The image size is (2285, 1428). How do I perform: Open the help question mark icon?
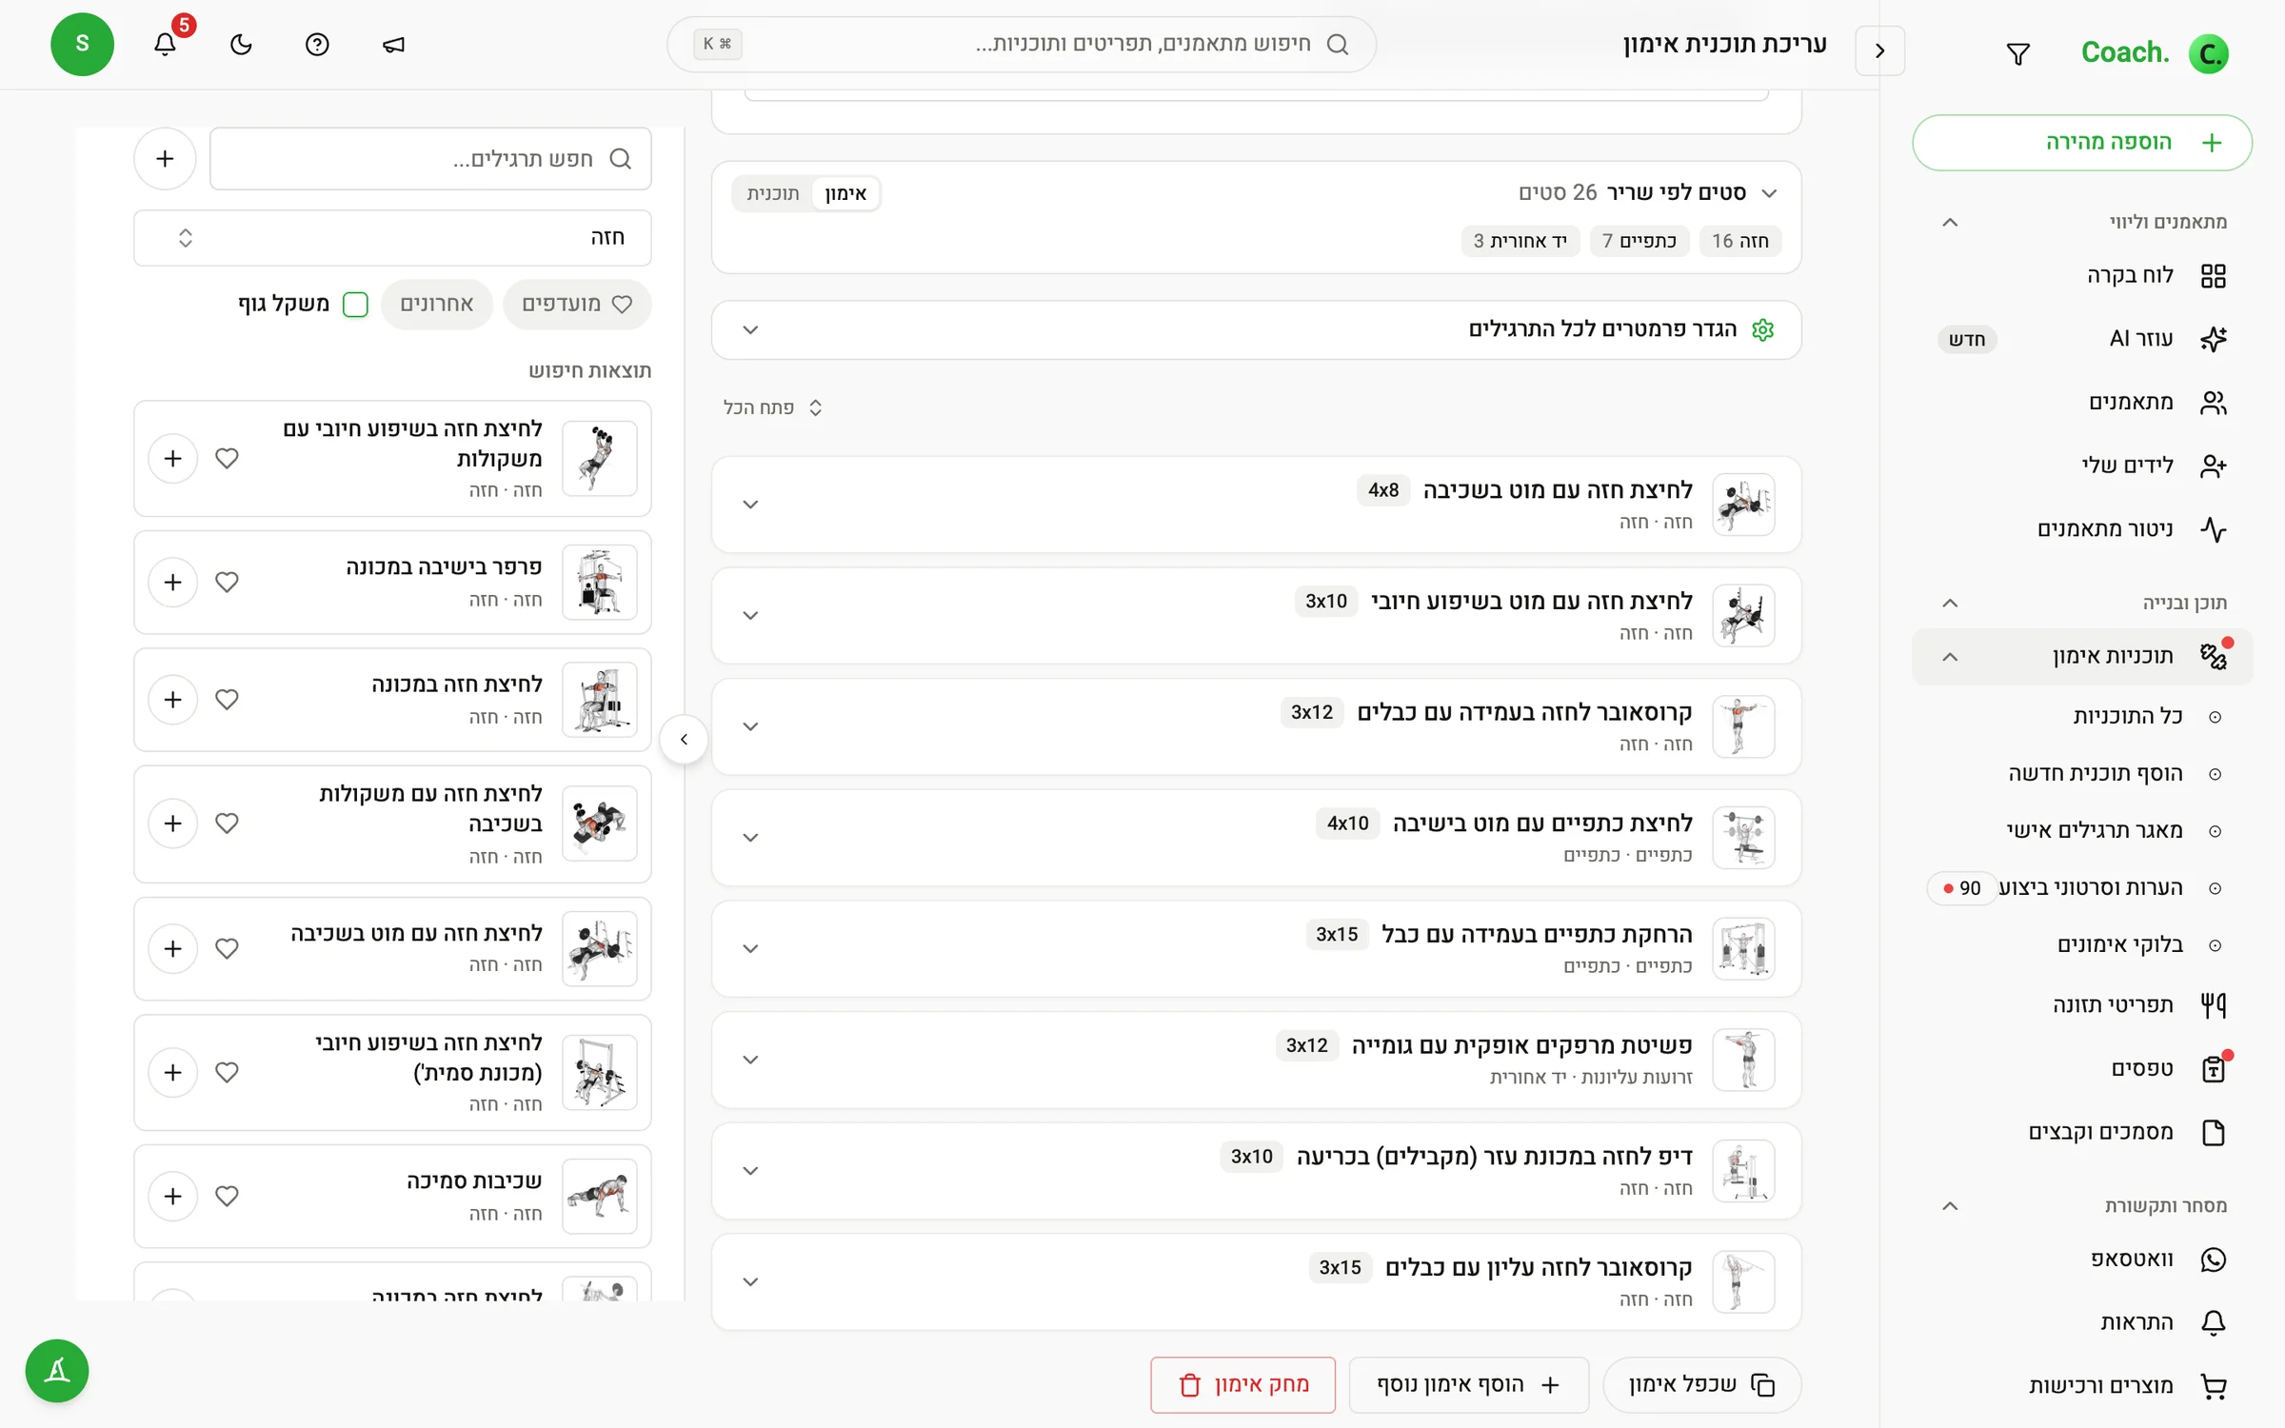pyautogui.click(x=317, y=45)
